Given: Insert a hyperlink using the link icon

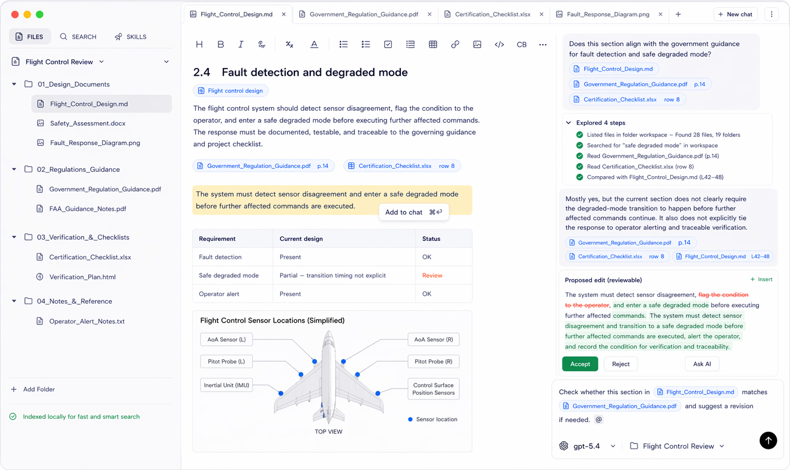Looking at the screenshot, I should 455,44.
